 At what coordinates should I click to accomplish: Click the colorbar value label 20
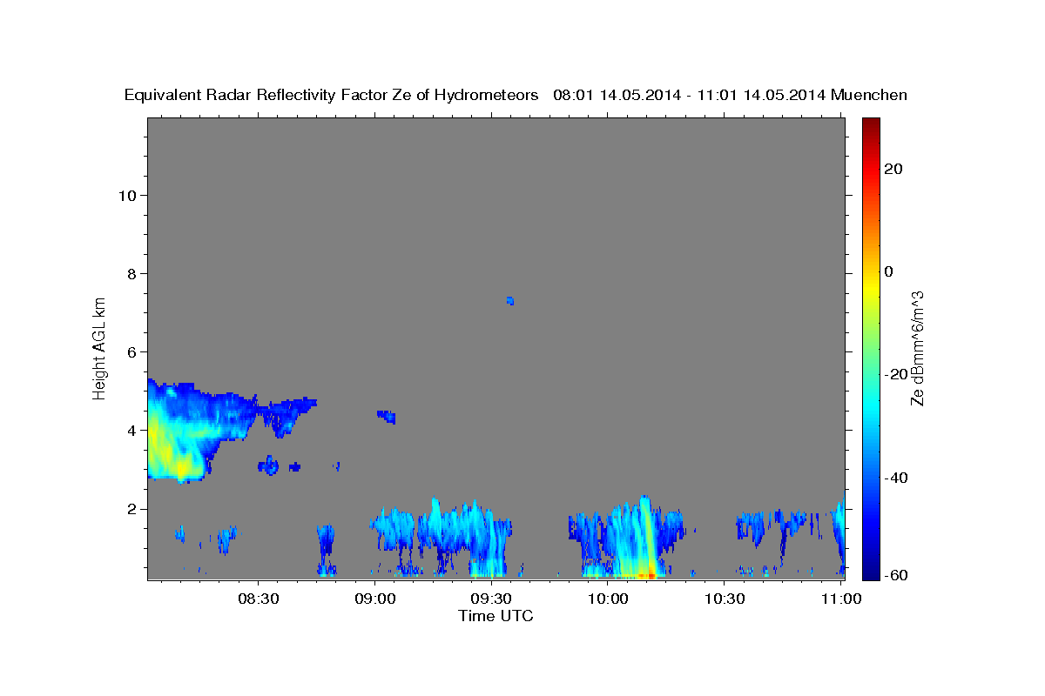click(x=893, y=169)
